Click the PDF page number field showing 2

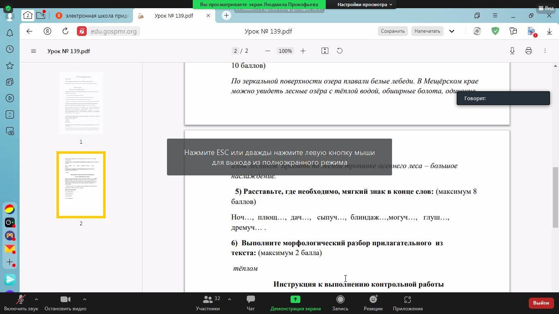pyautogui.click(x=235, y=51)
